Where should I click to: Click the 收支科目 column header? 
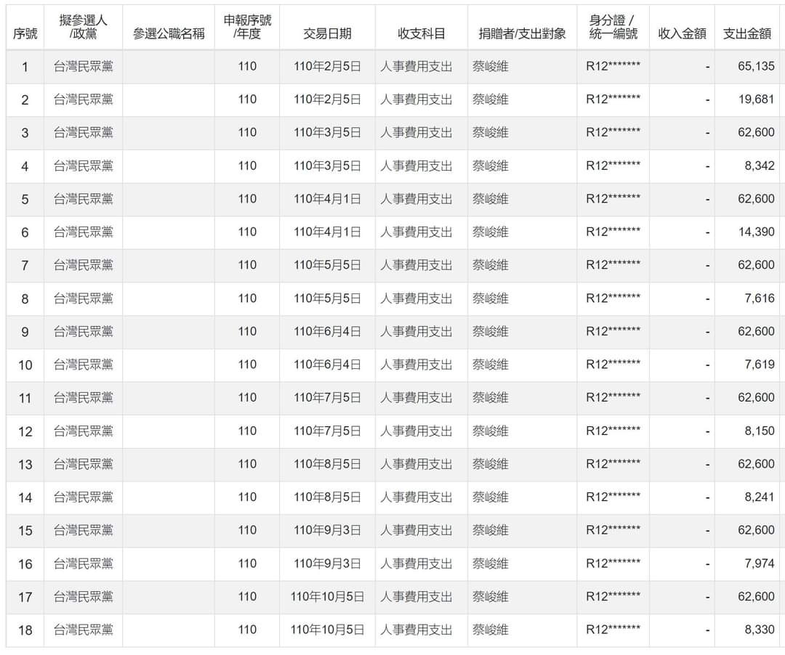point(422,33)
